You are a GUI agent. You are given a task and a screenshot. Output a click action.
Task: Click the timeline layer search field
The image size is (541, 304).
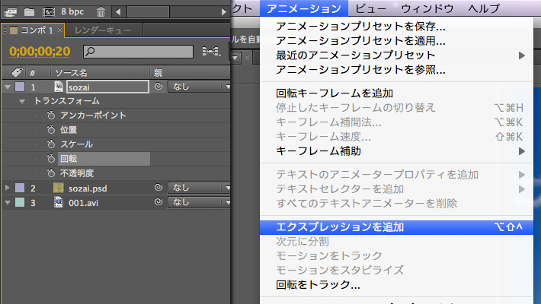point(139,52)
